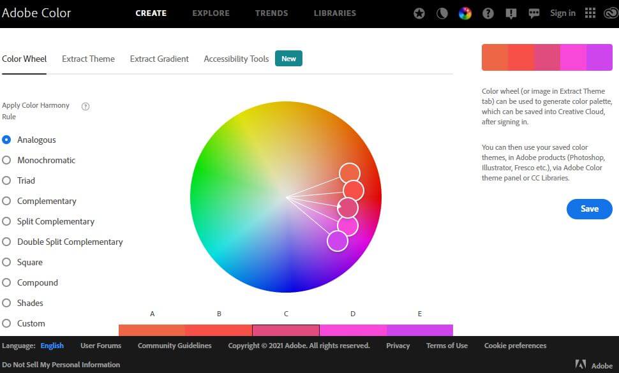The image size is (619, 373).
Task: Click the star icon in header
Action: [419, 13]
